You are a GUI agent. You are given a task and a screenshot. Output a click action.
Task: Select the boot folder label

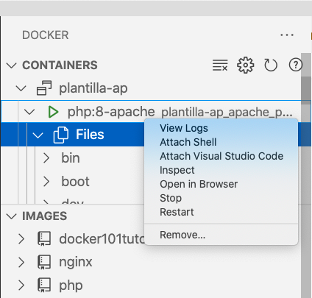pos(75,182)
